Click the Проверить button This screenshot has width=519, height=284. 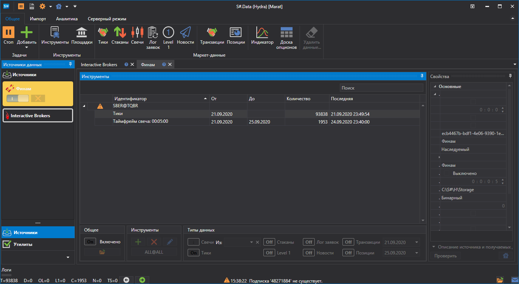tap(445, 256)
